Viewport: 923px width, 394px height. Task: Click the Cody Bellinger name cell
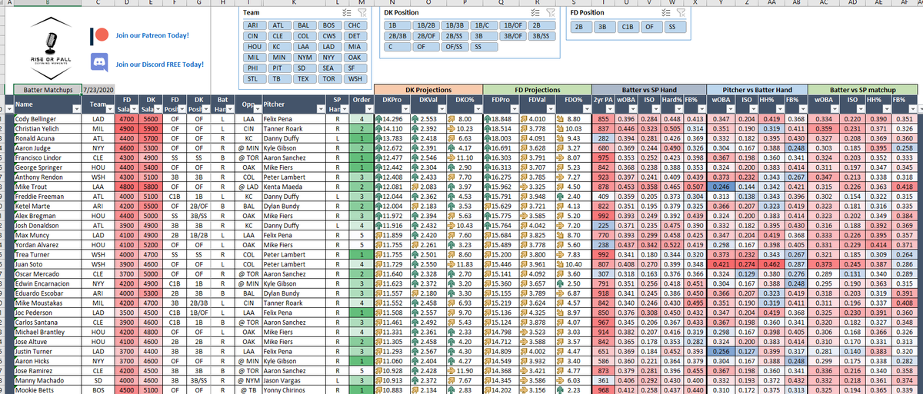pos(47,119)
